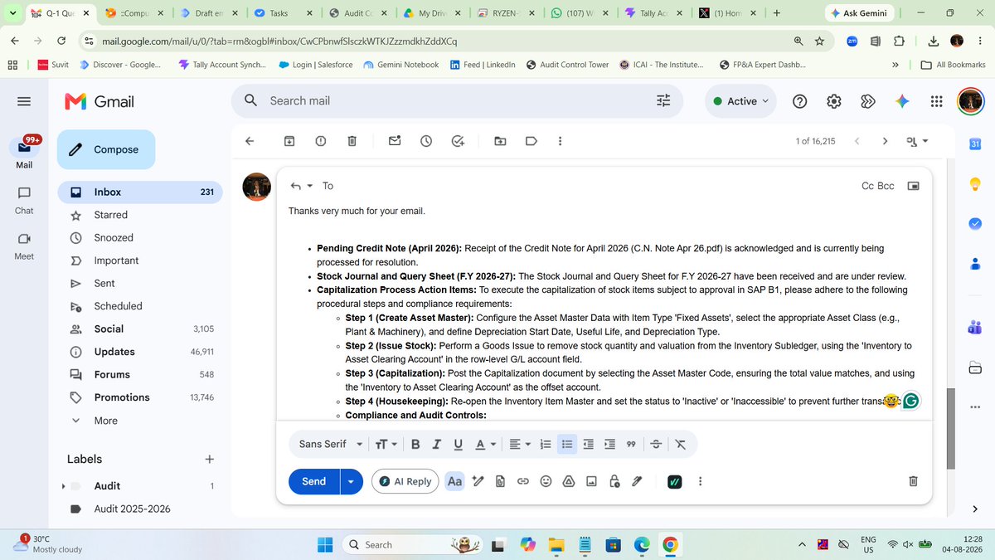Send the reply email
995x560 pixels.
(314, 481)
